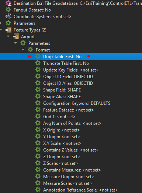Select Contains Z Values: <not set>
Screen dimensions: 142x193
[71, 150]
